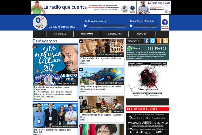Click the YouTube icon in video header
The image size is (202, 135).
tap(129, 109)
